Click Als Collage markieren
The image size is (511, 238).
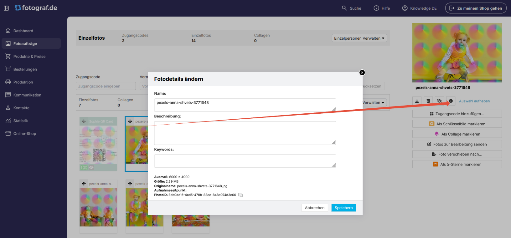[457, 134]
